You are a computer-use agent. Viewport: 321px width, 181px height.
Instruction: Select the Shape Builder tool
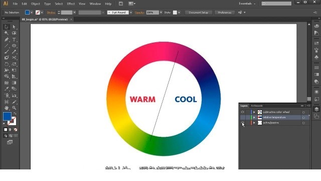tap(7, 76)
